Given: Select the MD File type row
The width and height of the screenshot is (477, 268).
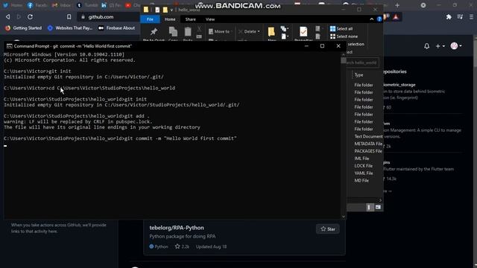Looking at the screenshot, I should coord(361,180).
